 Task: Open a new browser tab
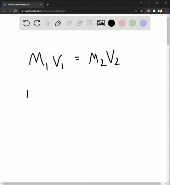(48, 5)
